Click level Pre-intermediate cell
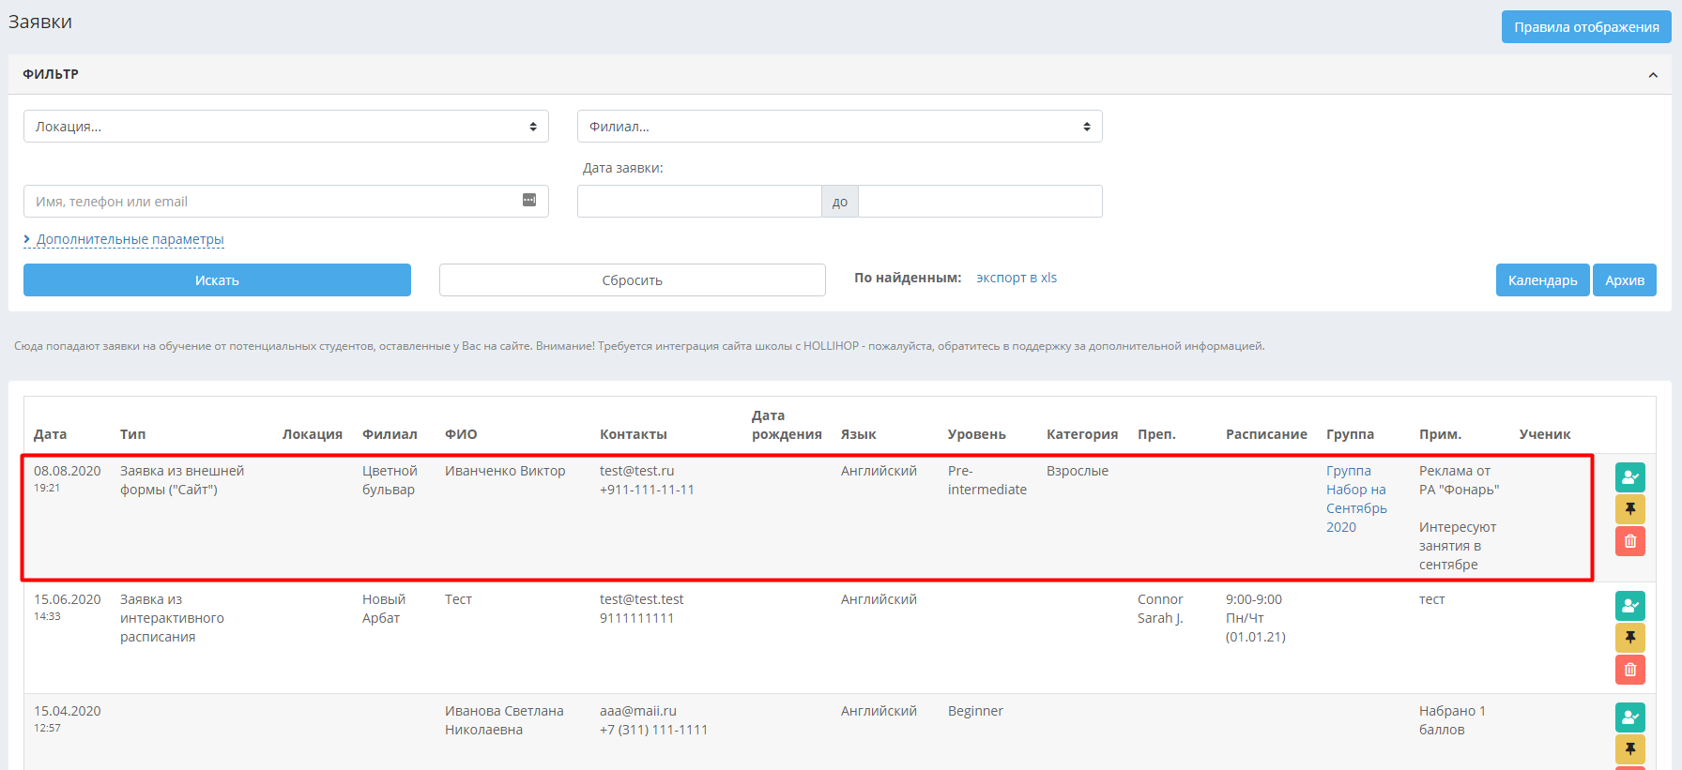Viewport: 1682px width, 770px height. coord(987,480)
